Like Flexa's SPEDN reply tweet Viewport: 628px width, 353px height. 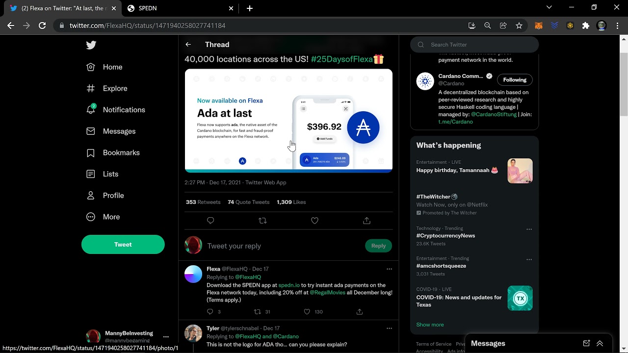pyautogui.click(x=307, y=312)
